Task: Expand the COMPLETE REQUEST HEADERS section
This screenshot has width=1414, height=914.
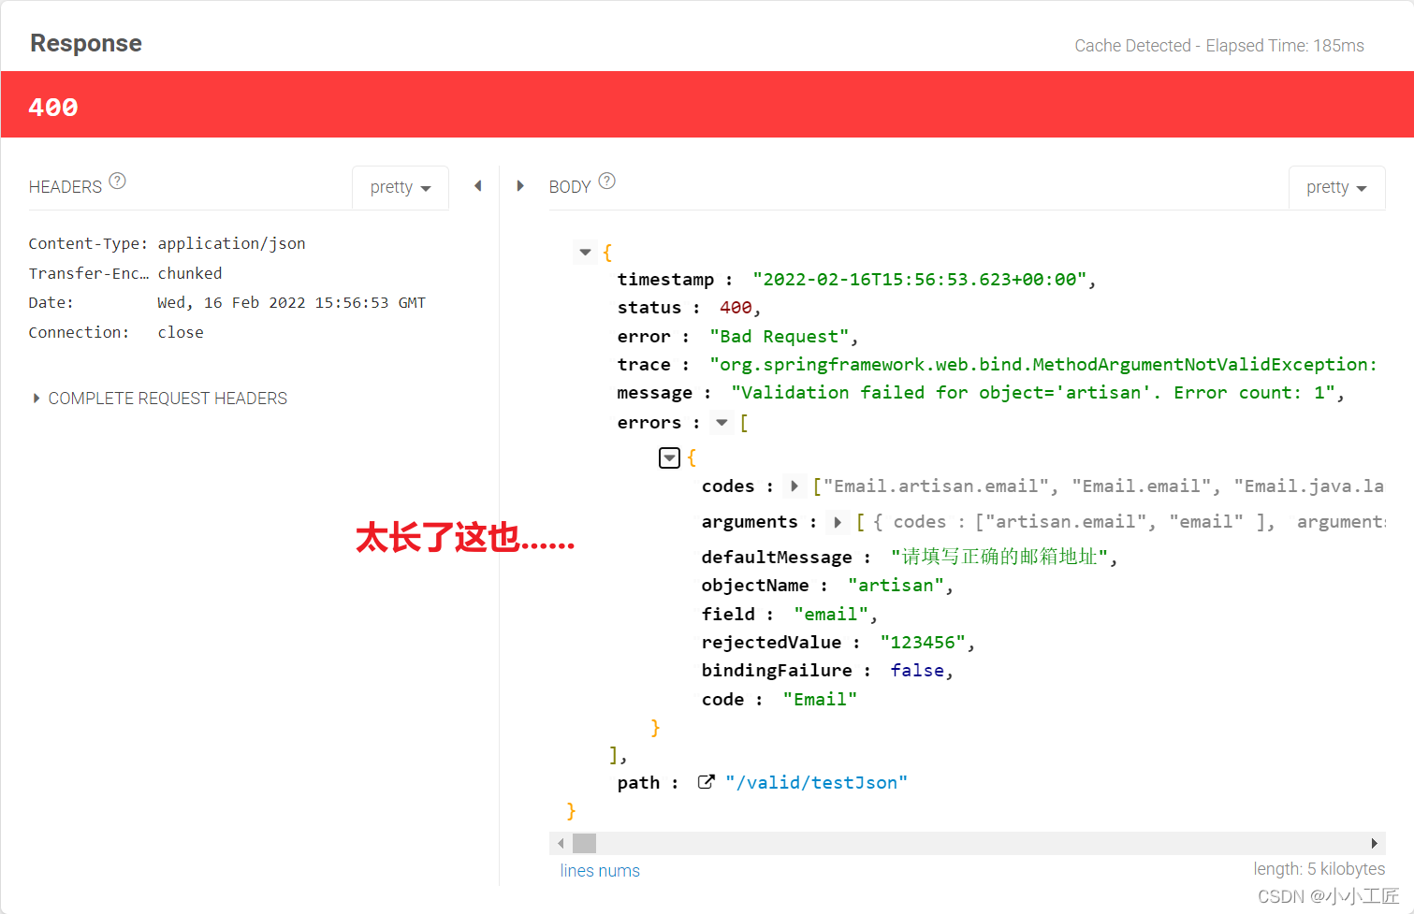Action: pos(158,398)
